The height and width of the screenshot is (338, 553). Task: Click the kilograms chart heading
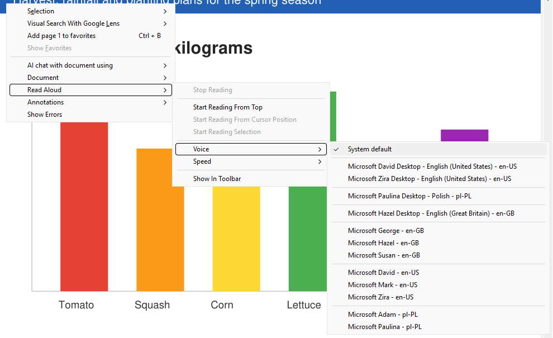pos(214,48)
